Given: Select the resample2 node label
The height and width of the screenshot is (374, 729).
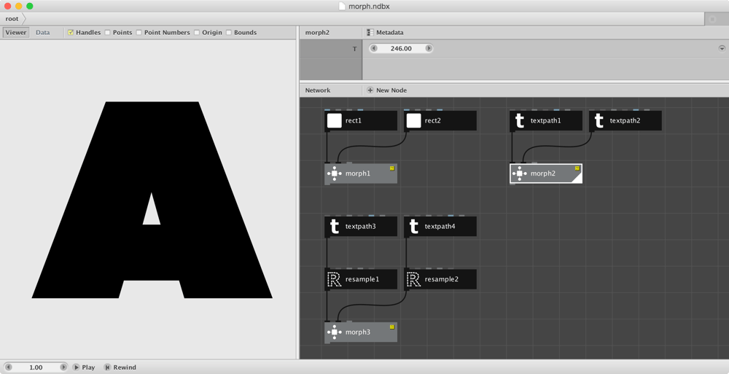Looking at the screenshot, I should click(442, 279).
